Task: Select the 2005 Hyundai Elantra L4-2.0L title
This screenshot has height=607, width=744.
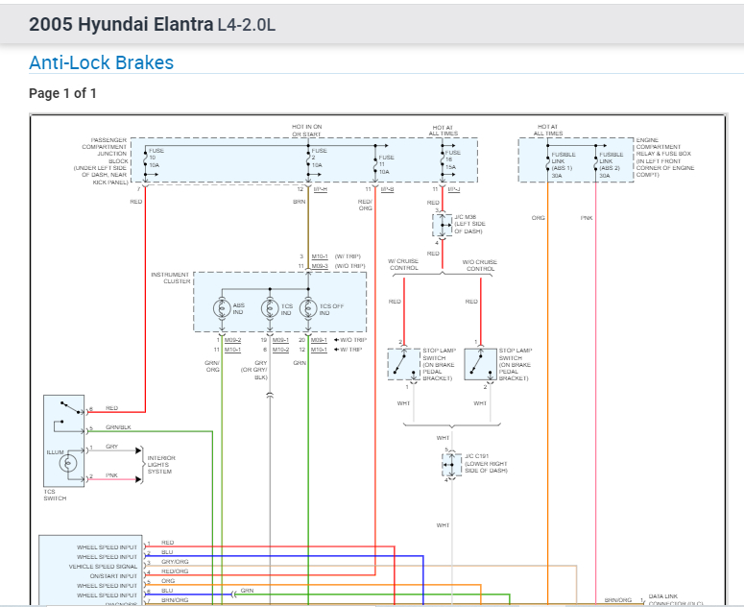Action: (x=152, y=24)
